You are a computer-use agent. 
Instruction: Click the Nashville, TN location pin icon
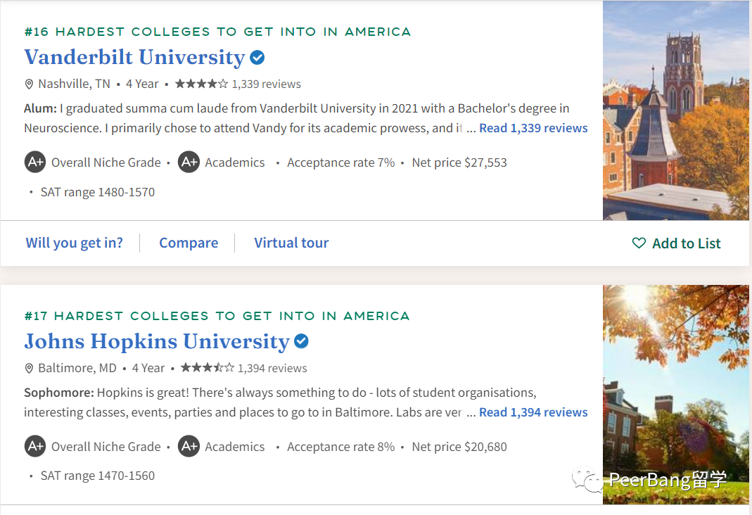pos(29,84)
